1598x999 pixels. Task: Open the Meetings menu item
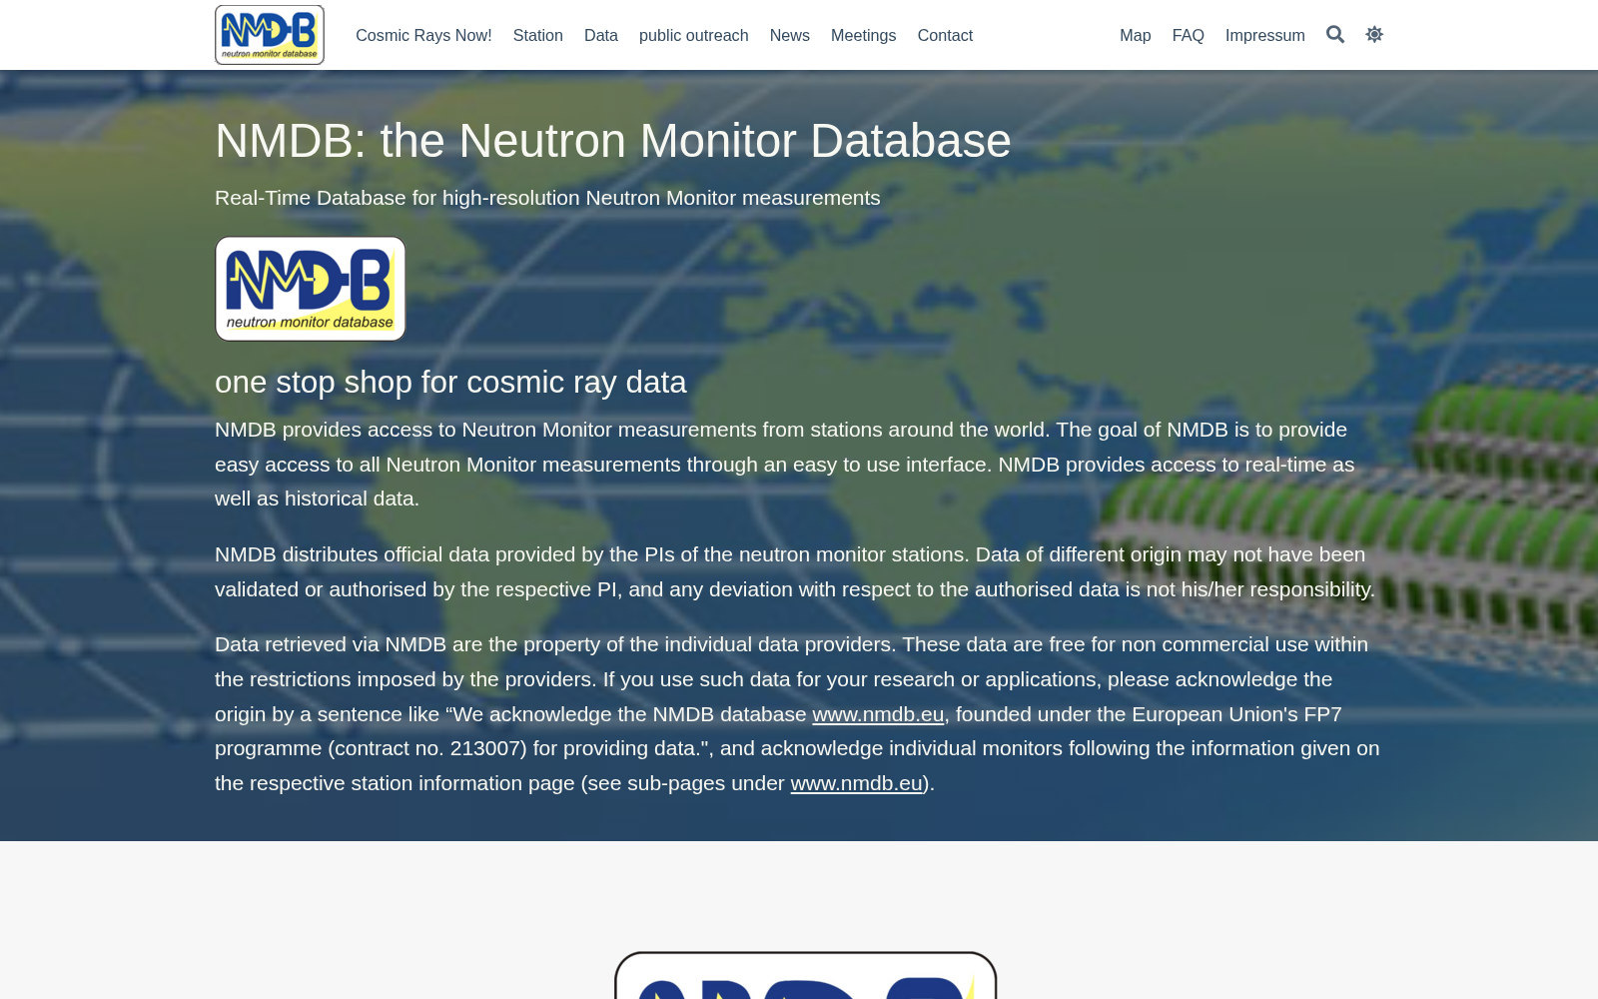864,35
